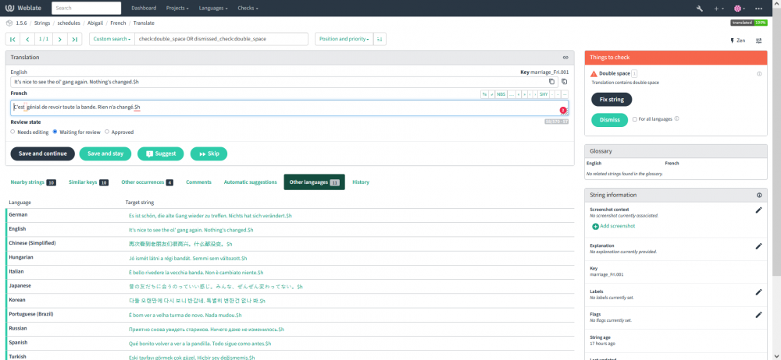Open the wrench management tools icon
Screen dimensions: 781x360
pyautogui.click(x=700, y=8)
